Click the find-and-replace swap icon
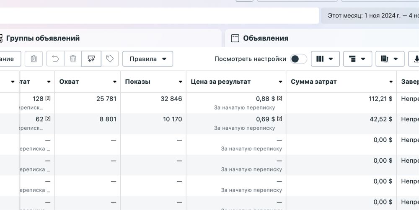Screen dimensions: 419x210 click(x=91, y=59)
